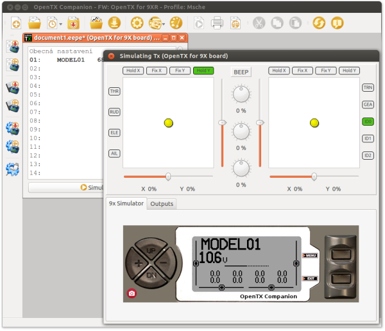This screenshot has height=331, width=385.
Task: Click the Open folder icon in toolbar
Action: point(35,23)
